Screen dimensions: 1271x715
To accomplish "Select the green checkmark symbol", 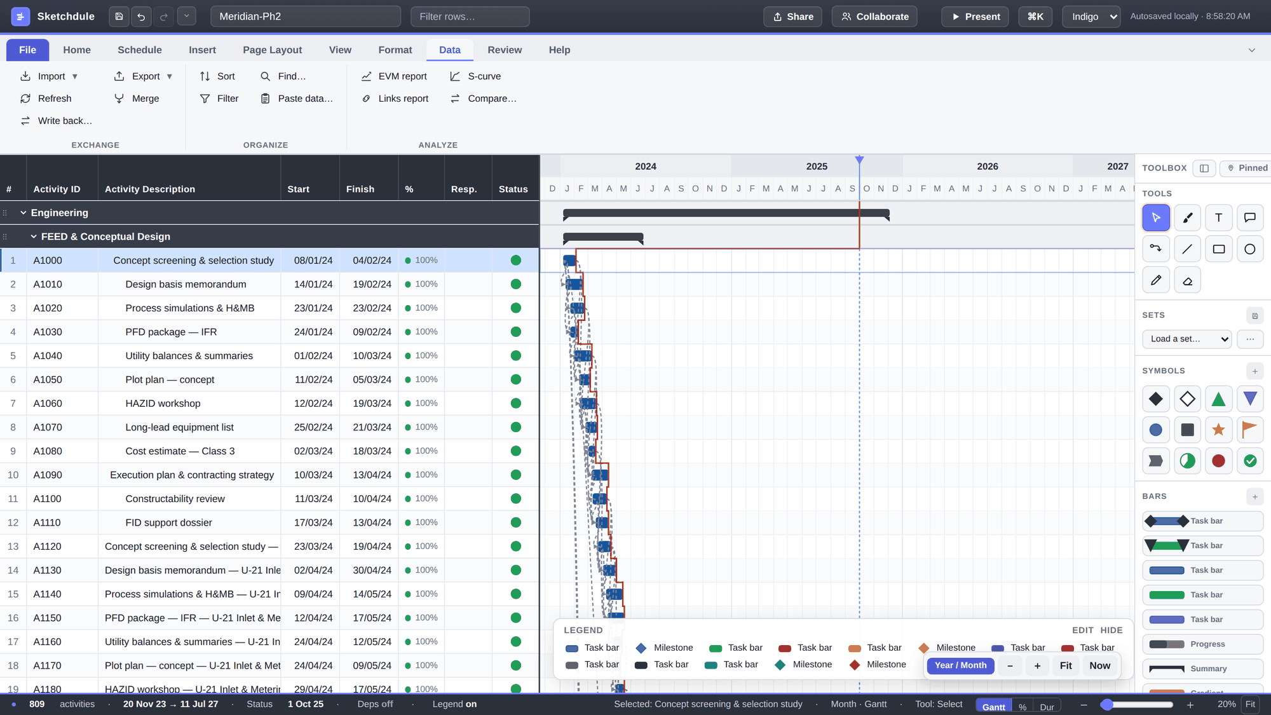I will 1249,461.
